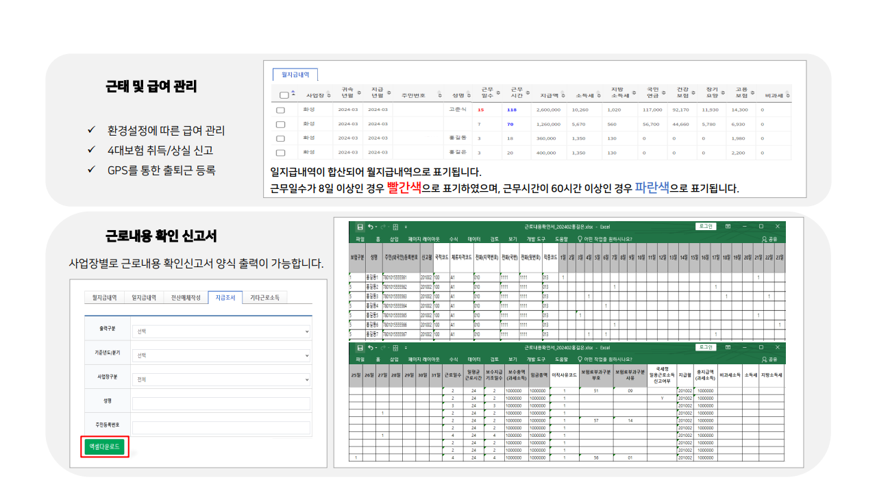This screenshot has width=877, height=493.
Task: Click the 로그인 button in Excel's title bar
Action: (x=706, y=227)
